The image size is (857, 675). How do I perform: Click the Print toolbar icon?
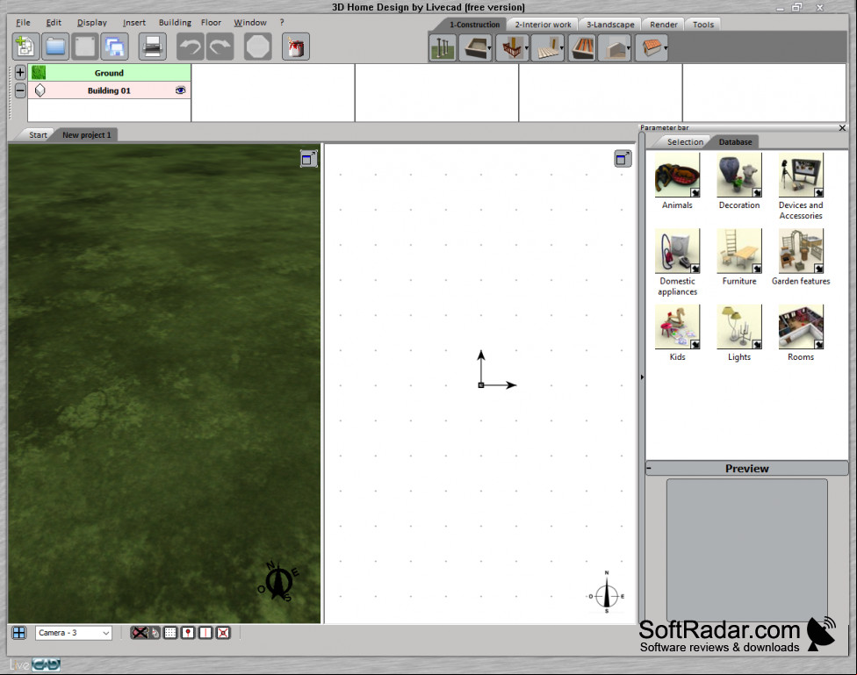pos(152,47)
